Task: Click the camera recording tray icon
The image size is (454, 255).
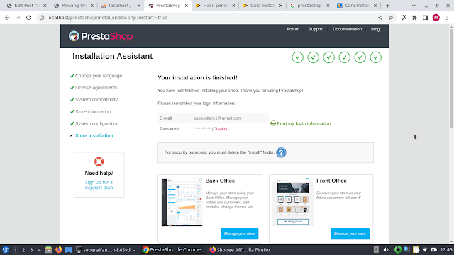Action: [433, 250]
